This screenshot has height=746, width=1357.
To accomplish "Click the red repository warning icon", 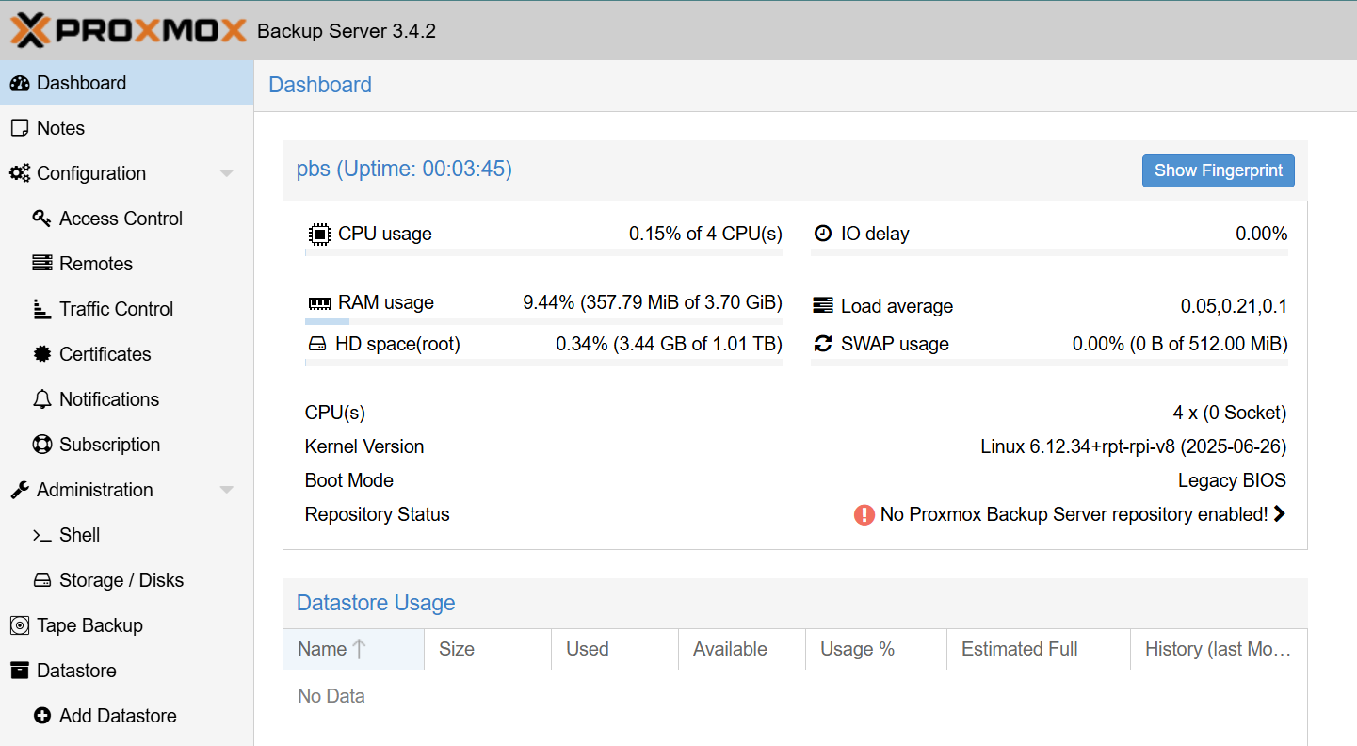I will [x=864, y=514].
